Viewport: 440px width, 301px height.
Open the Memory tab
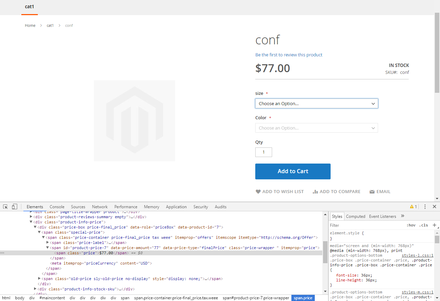pos(152,207)
